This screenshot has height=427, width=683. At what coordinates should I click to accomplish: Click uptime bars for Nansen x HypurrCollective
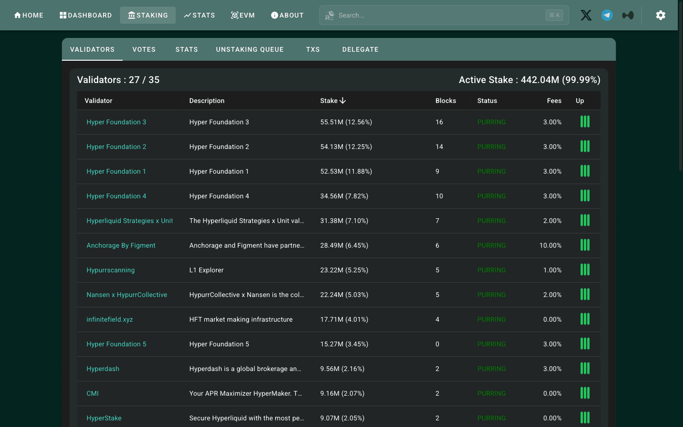click(x=585, y=295)
